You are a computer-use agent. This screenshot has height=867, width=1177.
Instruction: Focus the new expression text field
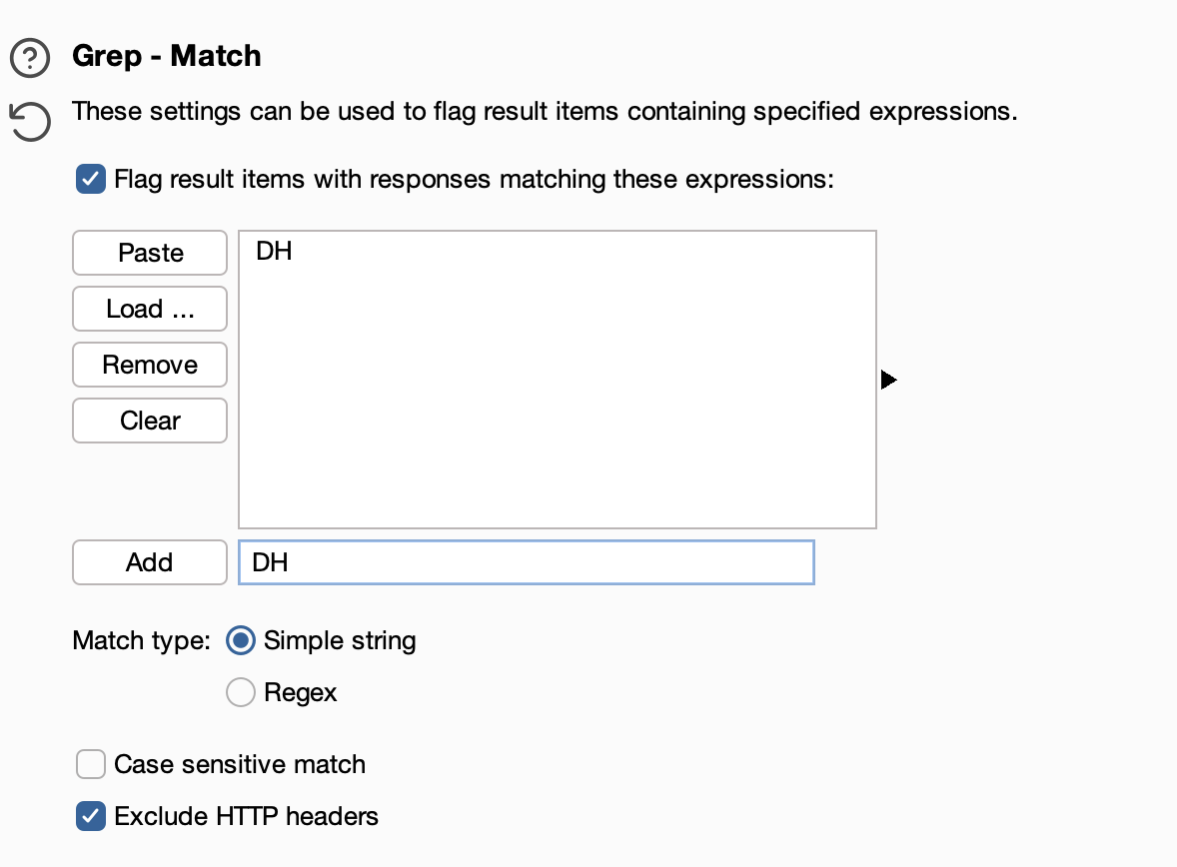pos(527,562)
